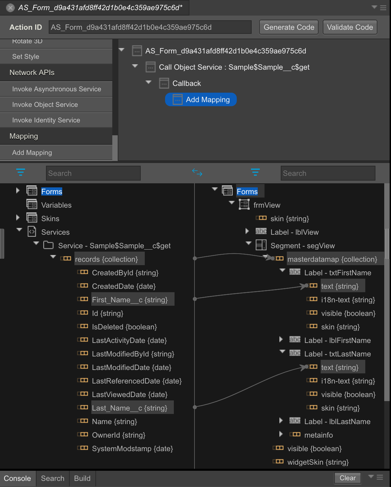The width and height of the screenshot is (391, 487).
Task: Expand the metainfo node
Action: pyautogui.click(x=281, y=434)
